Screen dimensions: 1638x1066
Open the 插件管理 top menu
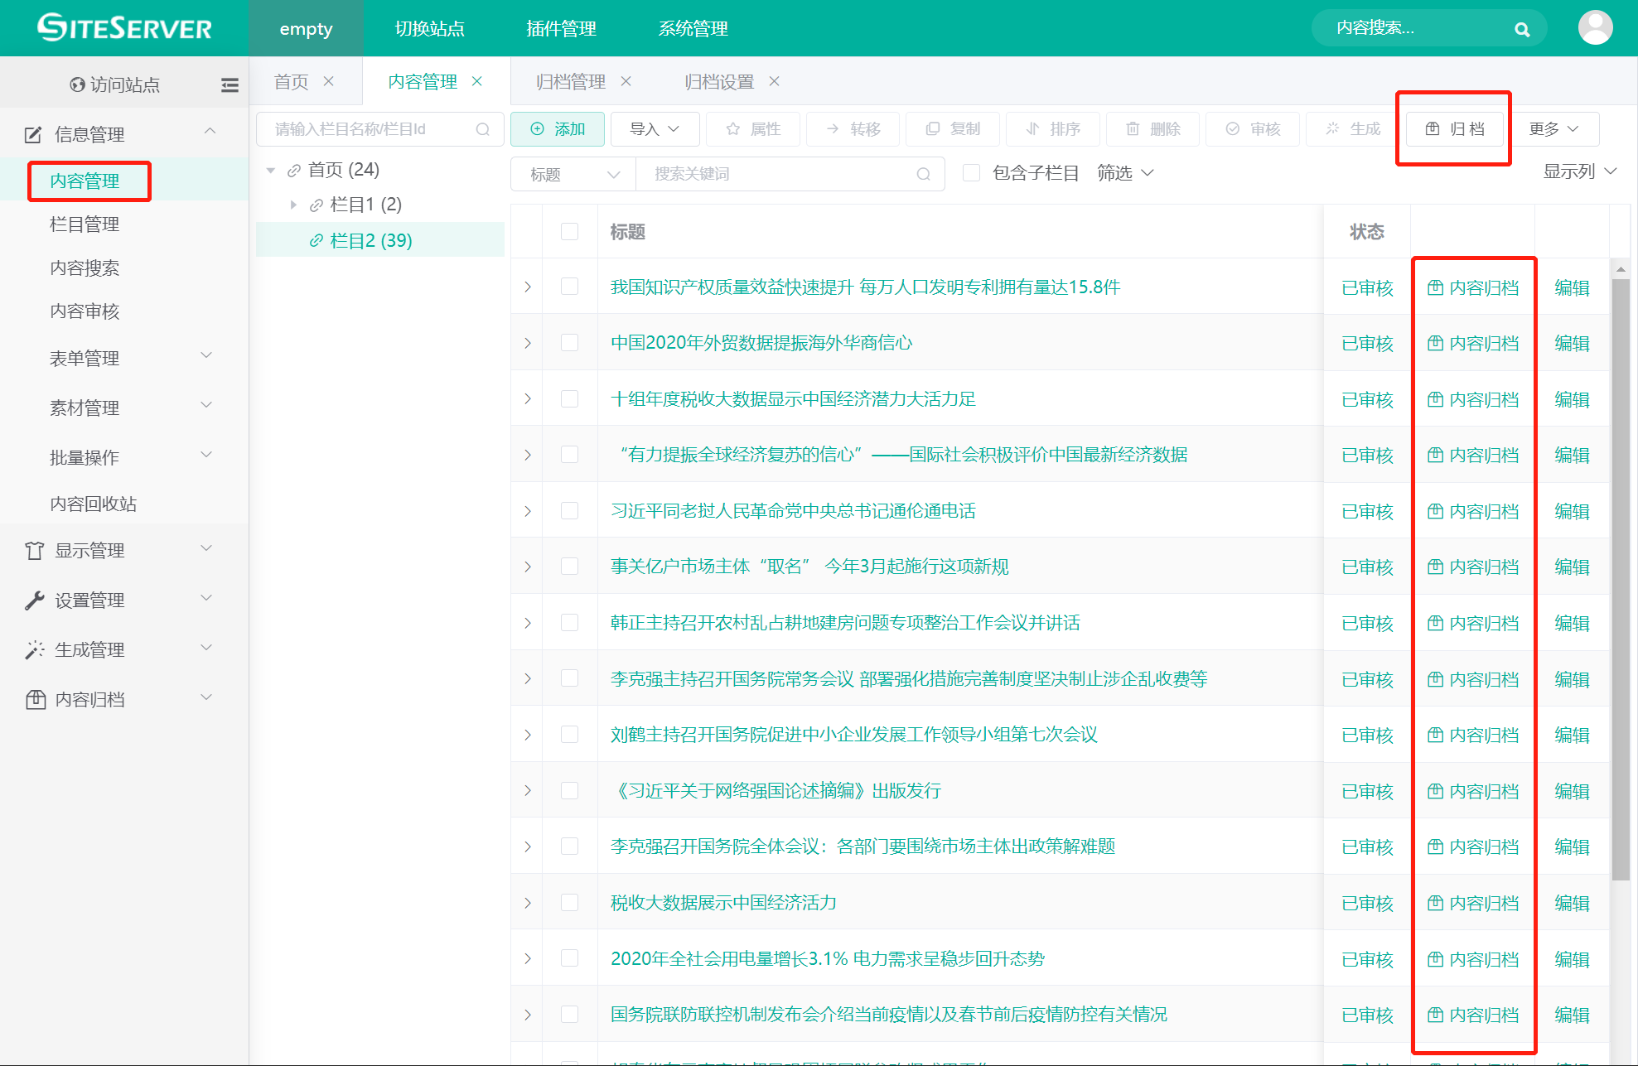click(561, 29)
